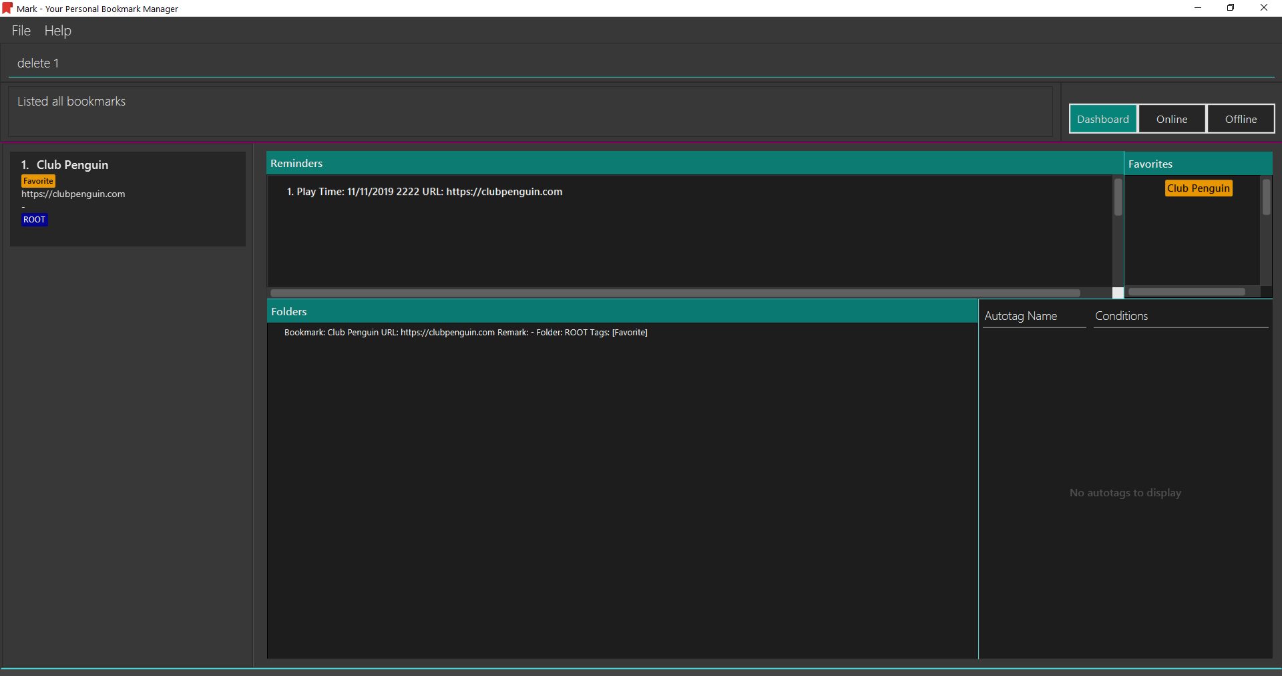Switch to the Dashboard tab

click(1103, 119)
